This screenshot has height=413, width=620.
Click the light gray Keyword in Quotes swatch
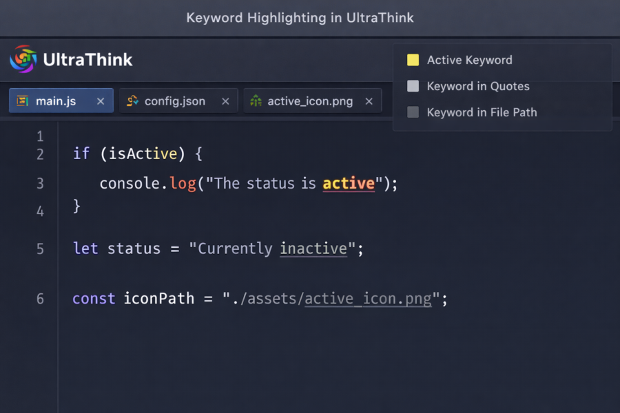point(413,86)
